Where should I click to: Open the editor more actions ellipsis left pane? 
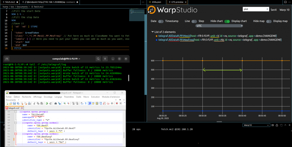[143, 2]
